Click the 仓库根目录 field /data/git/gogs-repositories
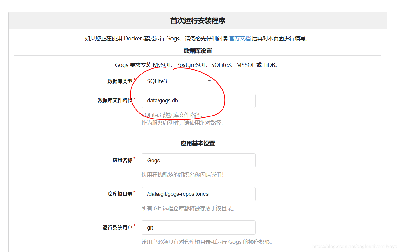This screenshot has height=252, width=400. pos(198,194)
